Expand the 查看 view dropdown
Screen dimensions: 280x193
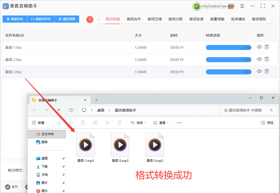[161, 123]
